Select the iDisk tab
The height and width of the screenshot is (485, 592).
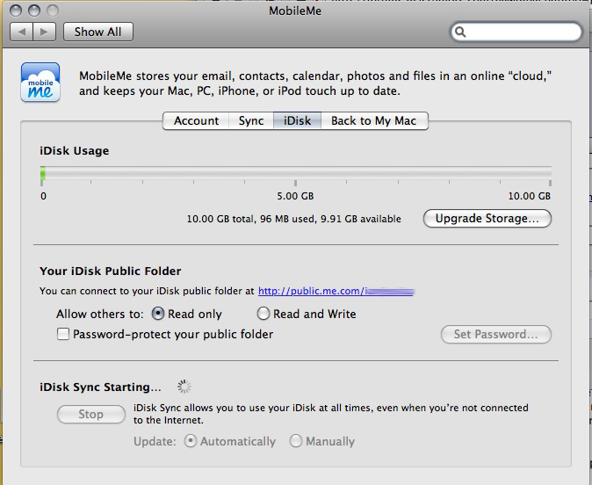(297, 121)
